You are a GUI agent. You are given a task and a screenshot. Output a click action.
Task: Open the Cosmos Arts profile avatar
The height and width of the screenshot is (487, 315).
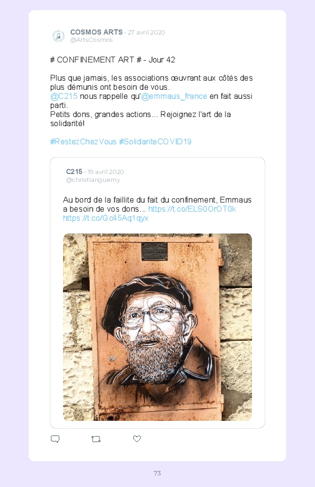pyautogui.click(x=58, y=36)
